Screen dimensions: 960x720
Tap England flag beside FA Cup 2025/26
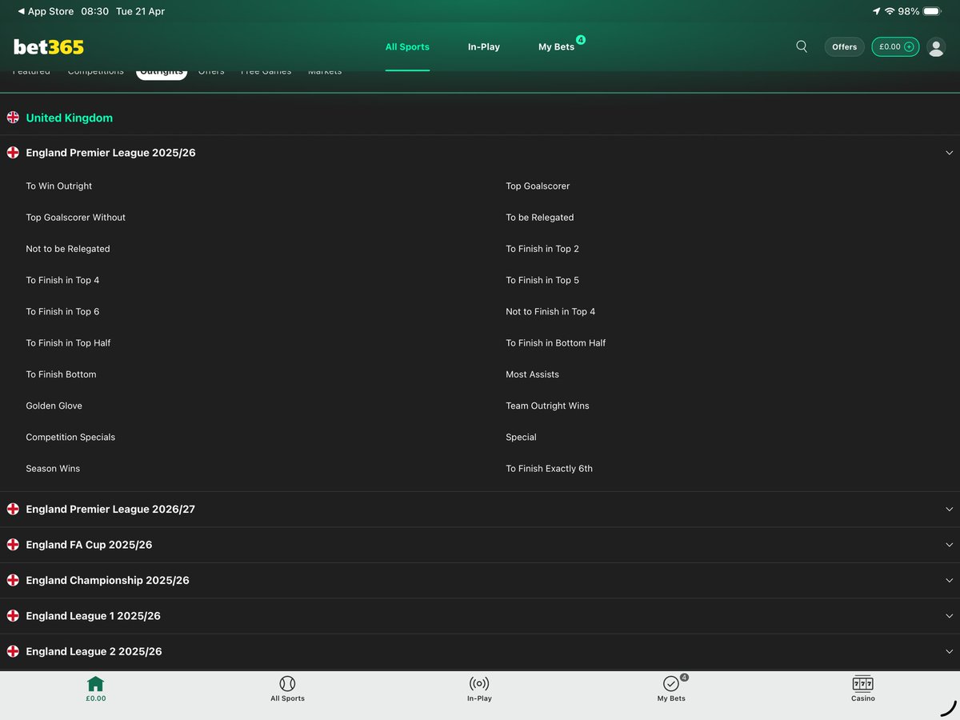13,545
